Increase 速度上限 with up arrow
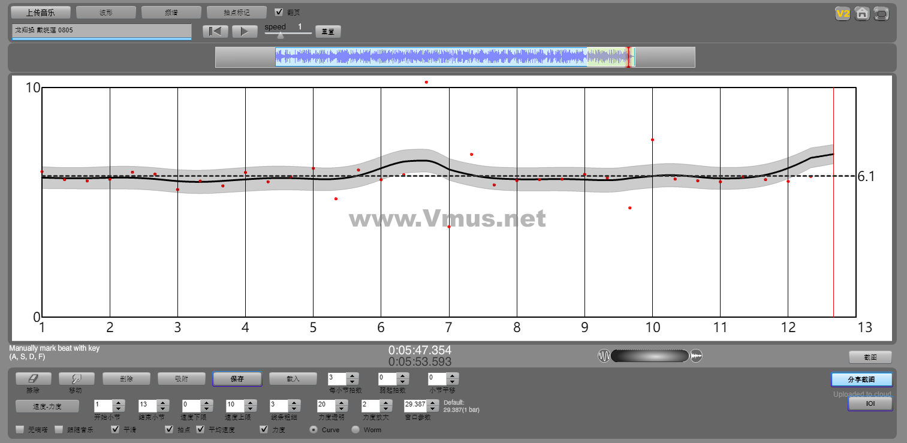Image resolution: width=907 pixels, height=443 pixels. tap(249, 402)
